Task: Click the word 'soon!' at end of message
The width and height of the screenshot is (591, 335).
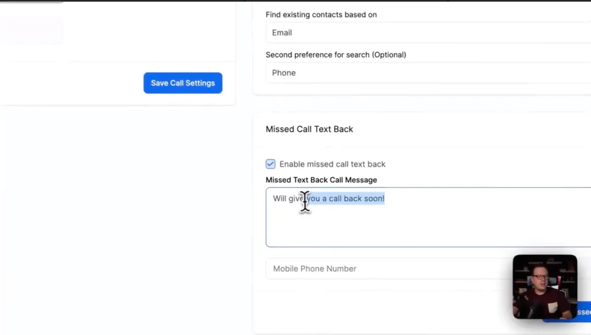Action: point(374,198)
